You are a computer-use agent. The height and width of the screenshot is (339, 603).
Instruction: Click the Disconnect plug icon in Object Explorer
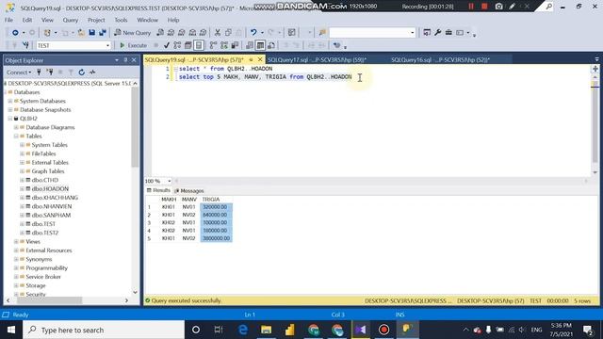click(x=50, y=73)
